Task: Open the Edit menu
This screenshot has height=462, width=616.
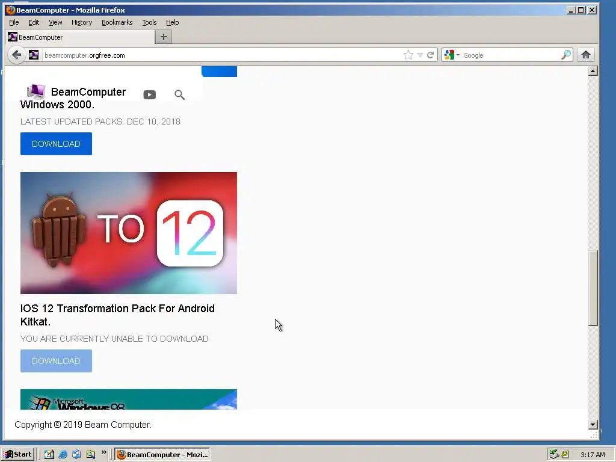Action: 34,22
